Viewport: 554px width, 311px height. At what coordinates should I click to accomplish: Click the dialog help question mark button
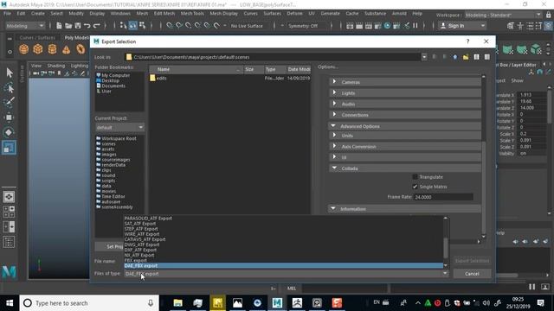point(467,41)
